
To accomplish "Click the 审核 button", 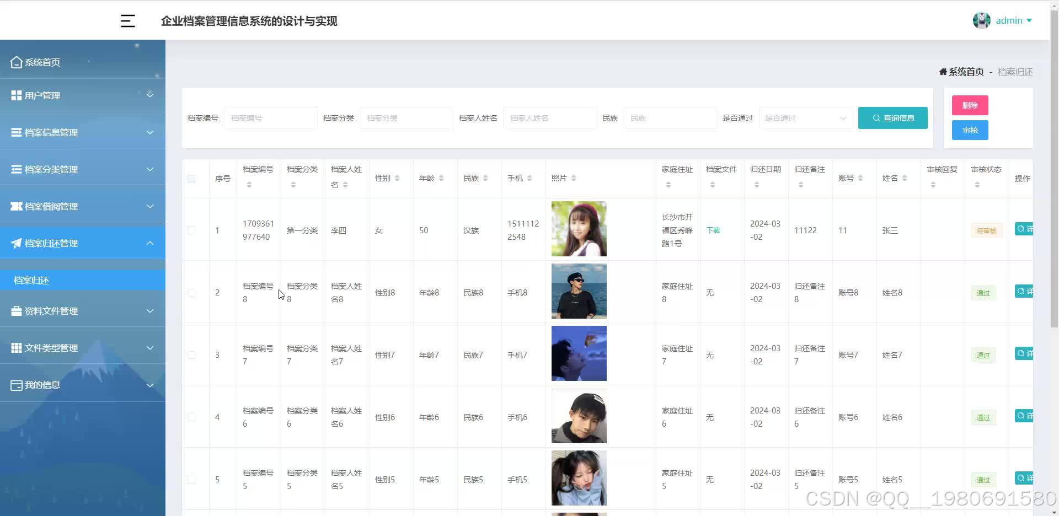I will (x=969, y=130).
